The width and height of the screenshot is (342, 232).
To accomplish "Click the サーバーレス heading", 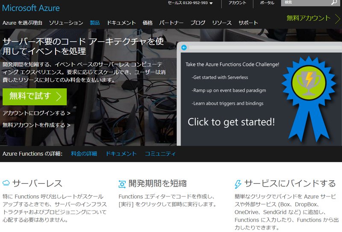I will 38,183.
